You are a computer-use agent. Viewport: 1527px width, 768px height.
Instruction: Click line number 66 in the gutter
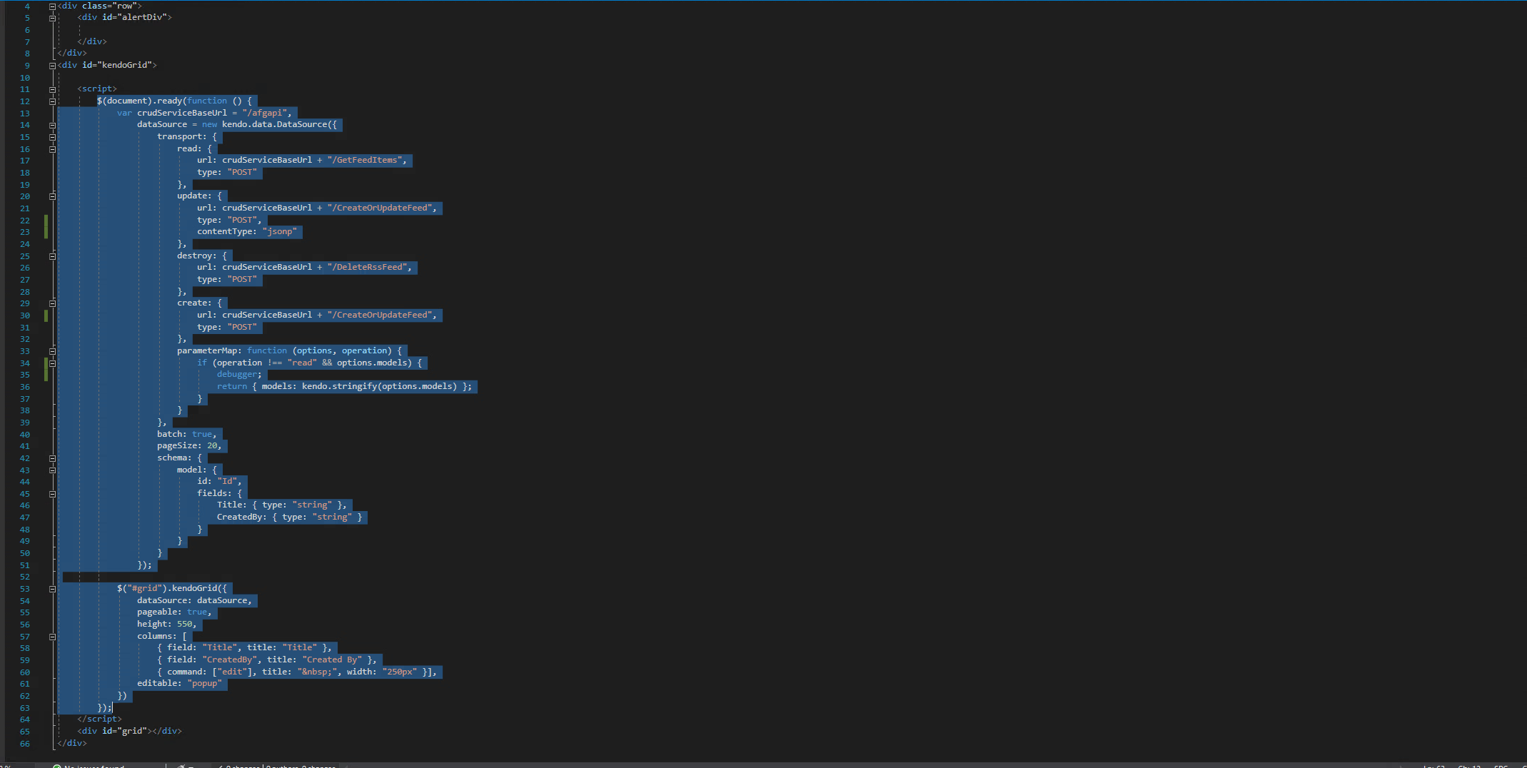point(25,744)
